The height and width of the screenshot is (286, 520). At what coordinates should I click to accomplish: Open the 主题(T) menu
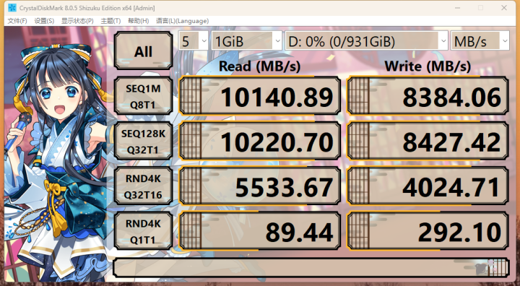click(110, 21)
